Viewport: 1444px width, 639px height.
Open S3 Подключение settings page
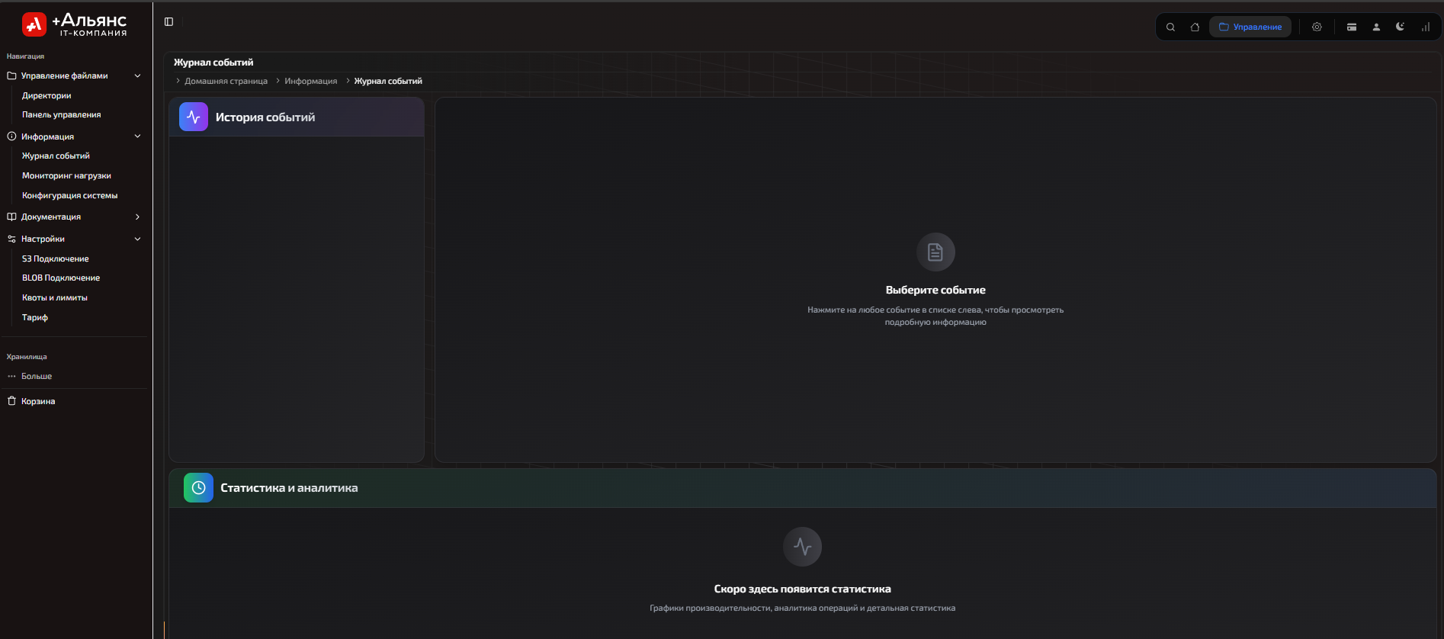55,259
